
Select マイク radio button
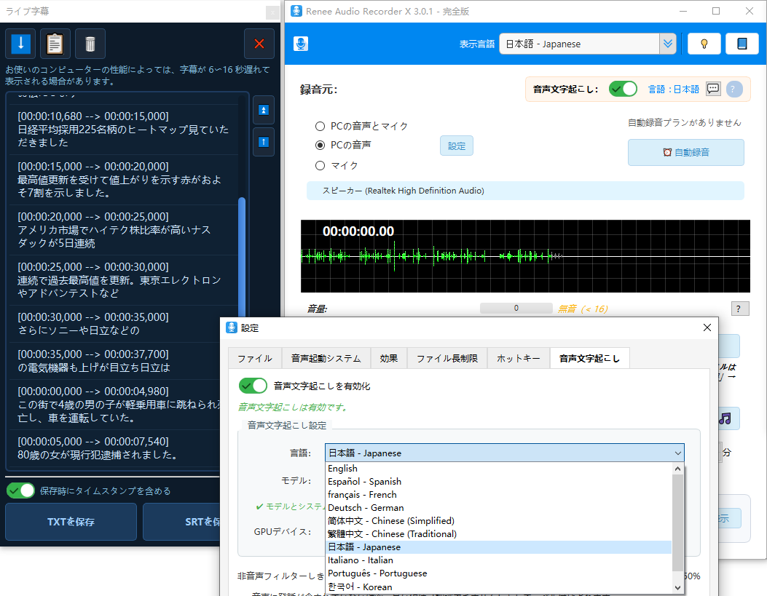[x=320, y=166]
